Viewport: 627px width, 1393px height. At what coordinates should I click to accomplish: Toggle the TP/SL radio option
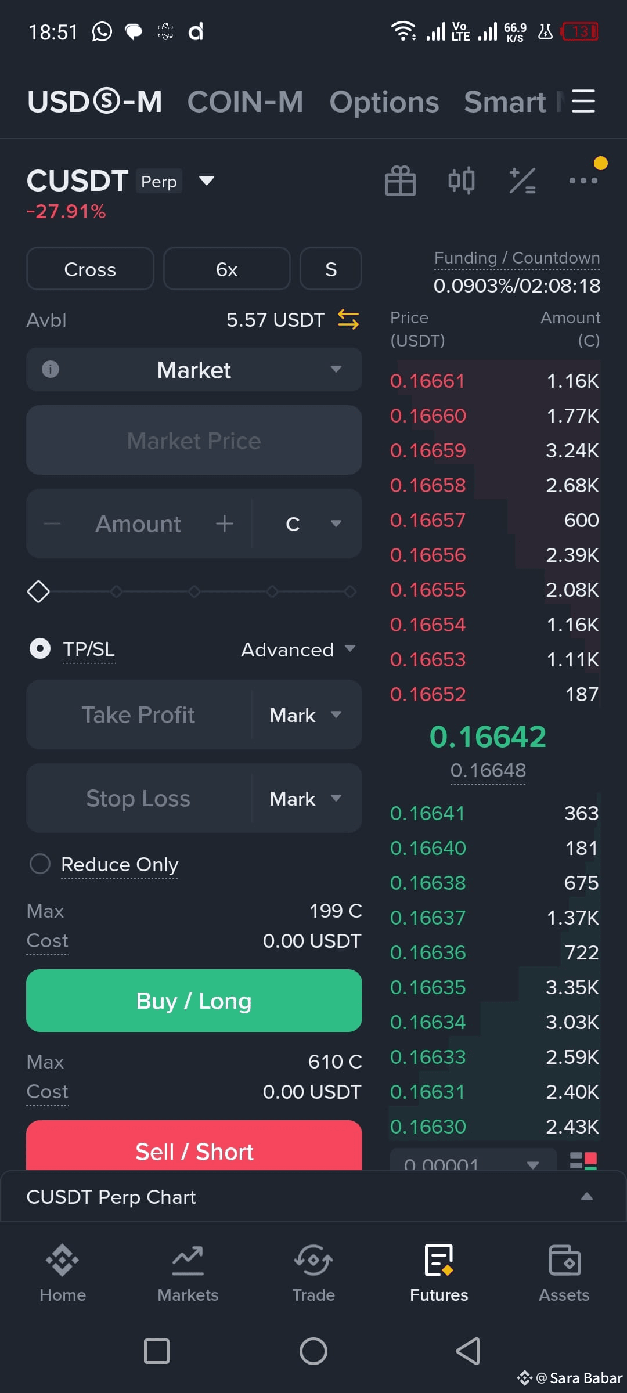click(x=39, y=648)
